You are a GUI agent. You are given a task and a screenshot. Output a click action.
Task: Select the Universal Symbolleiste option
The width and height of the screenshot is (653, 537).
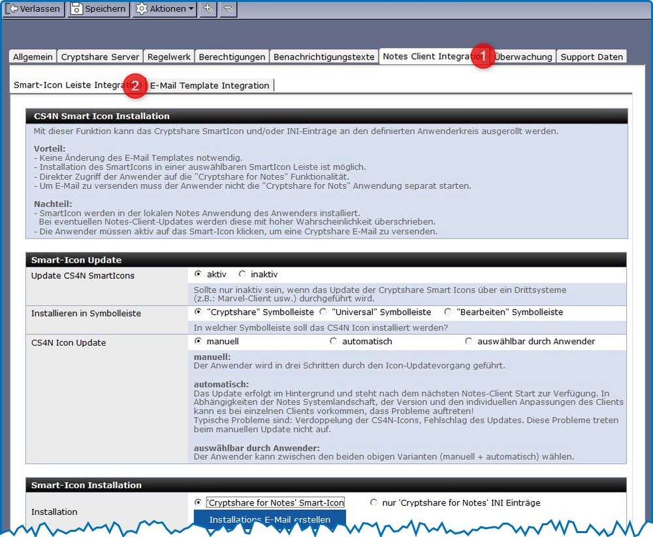(323, 312)
